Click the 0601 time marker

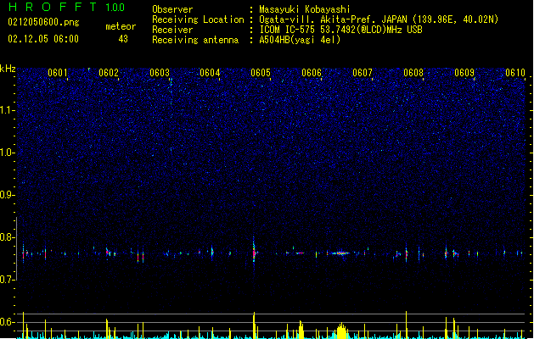(x=58, y=73)
